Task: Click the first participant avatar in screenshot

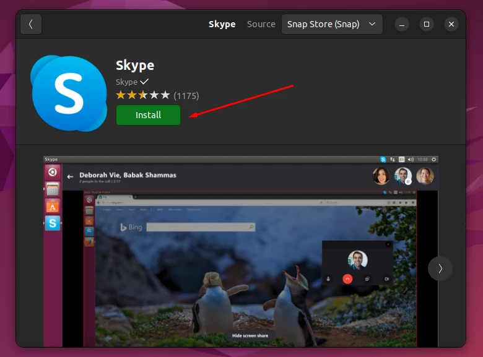Action: (381, 176)
